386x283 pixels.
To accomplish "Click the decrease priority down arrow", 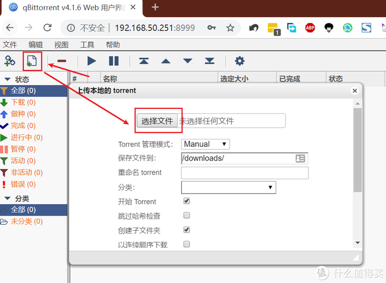I will pyautogui.click(x=188, y=61).
